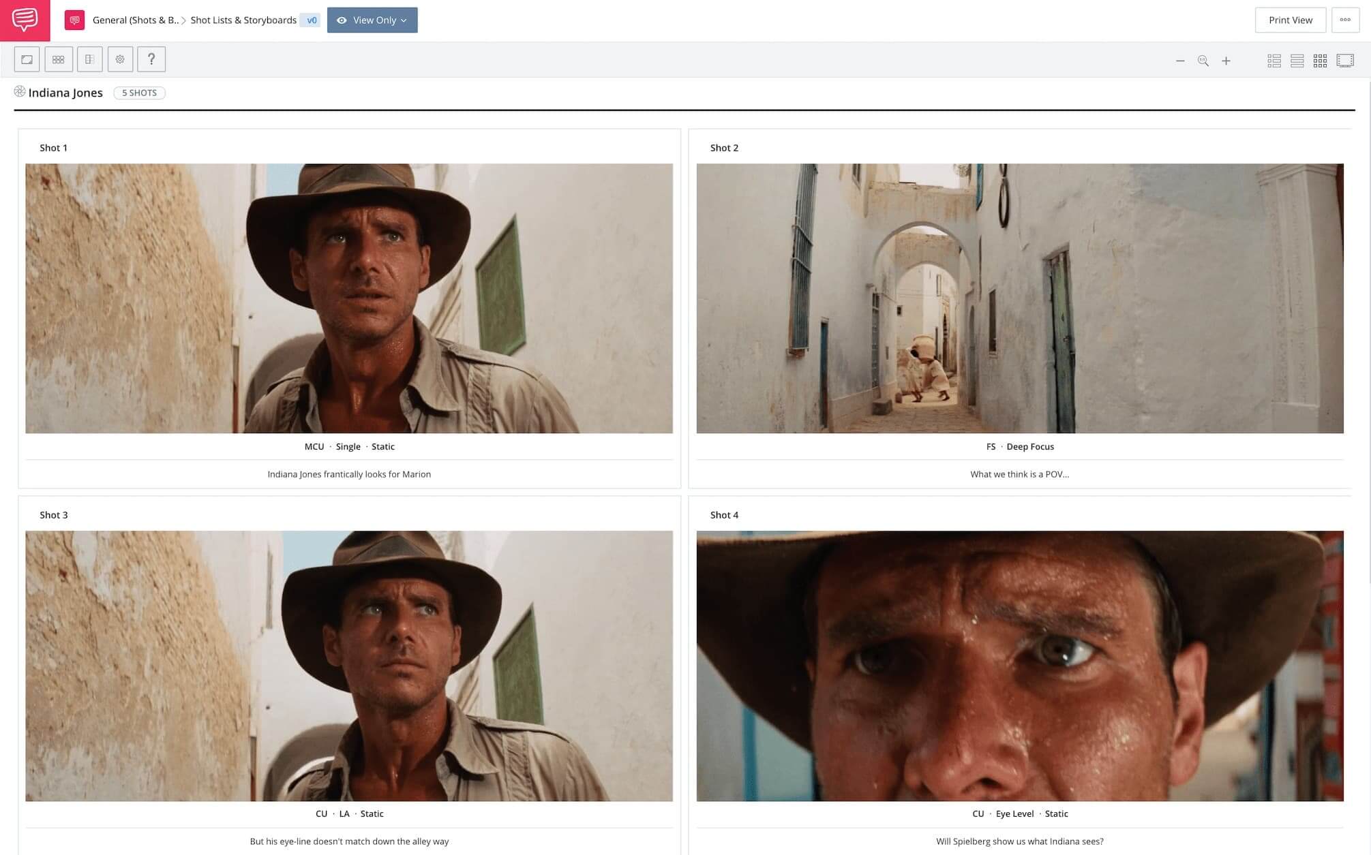Screen dimensions: 1371x855
Task: Click the Shot 1 label
Action: point(53,148)
